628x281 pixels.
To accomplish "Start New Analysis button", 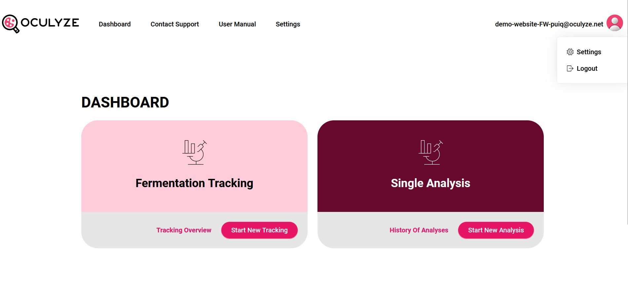I will [496, 230].
